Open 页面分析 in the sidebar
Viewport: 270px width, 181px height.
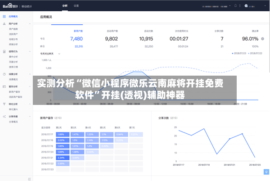(13, 62)
